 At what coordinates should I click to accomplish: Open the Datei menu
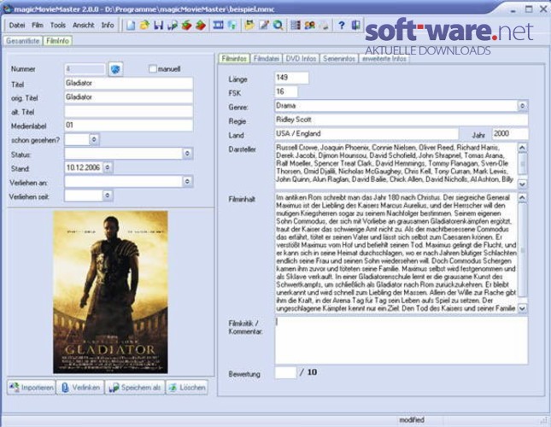pyautogui.click(x=17, y=26)
